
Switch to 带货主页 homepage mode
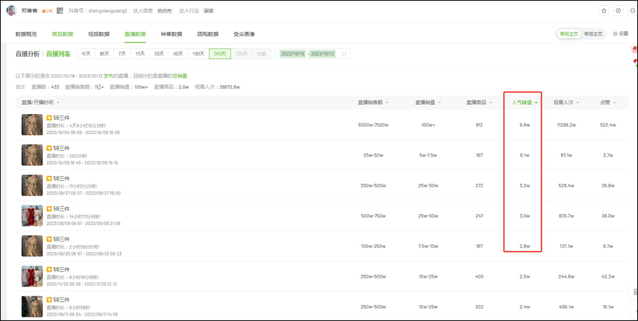pos(593,34)
